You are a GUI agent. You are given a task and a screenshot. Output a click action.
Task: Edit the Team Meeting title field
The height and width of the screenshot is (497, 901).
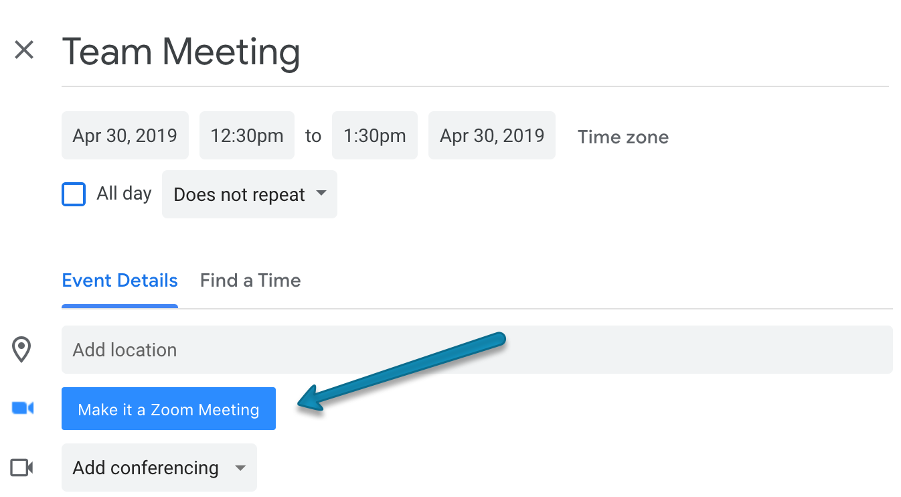475,53
